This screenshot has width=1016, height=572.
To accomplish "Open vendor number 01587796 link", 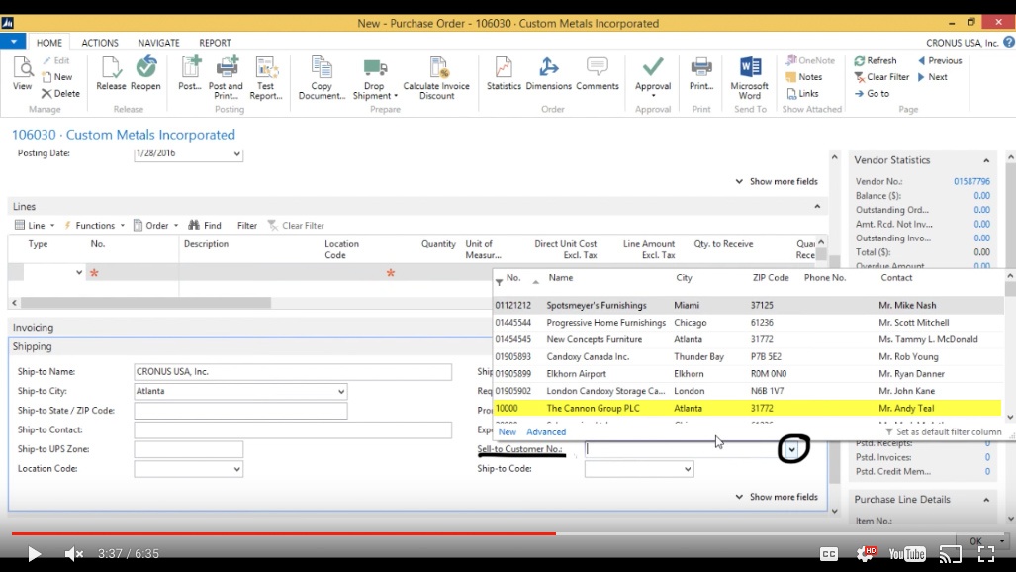I will pyautogui.click(x=971, y=181).
